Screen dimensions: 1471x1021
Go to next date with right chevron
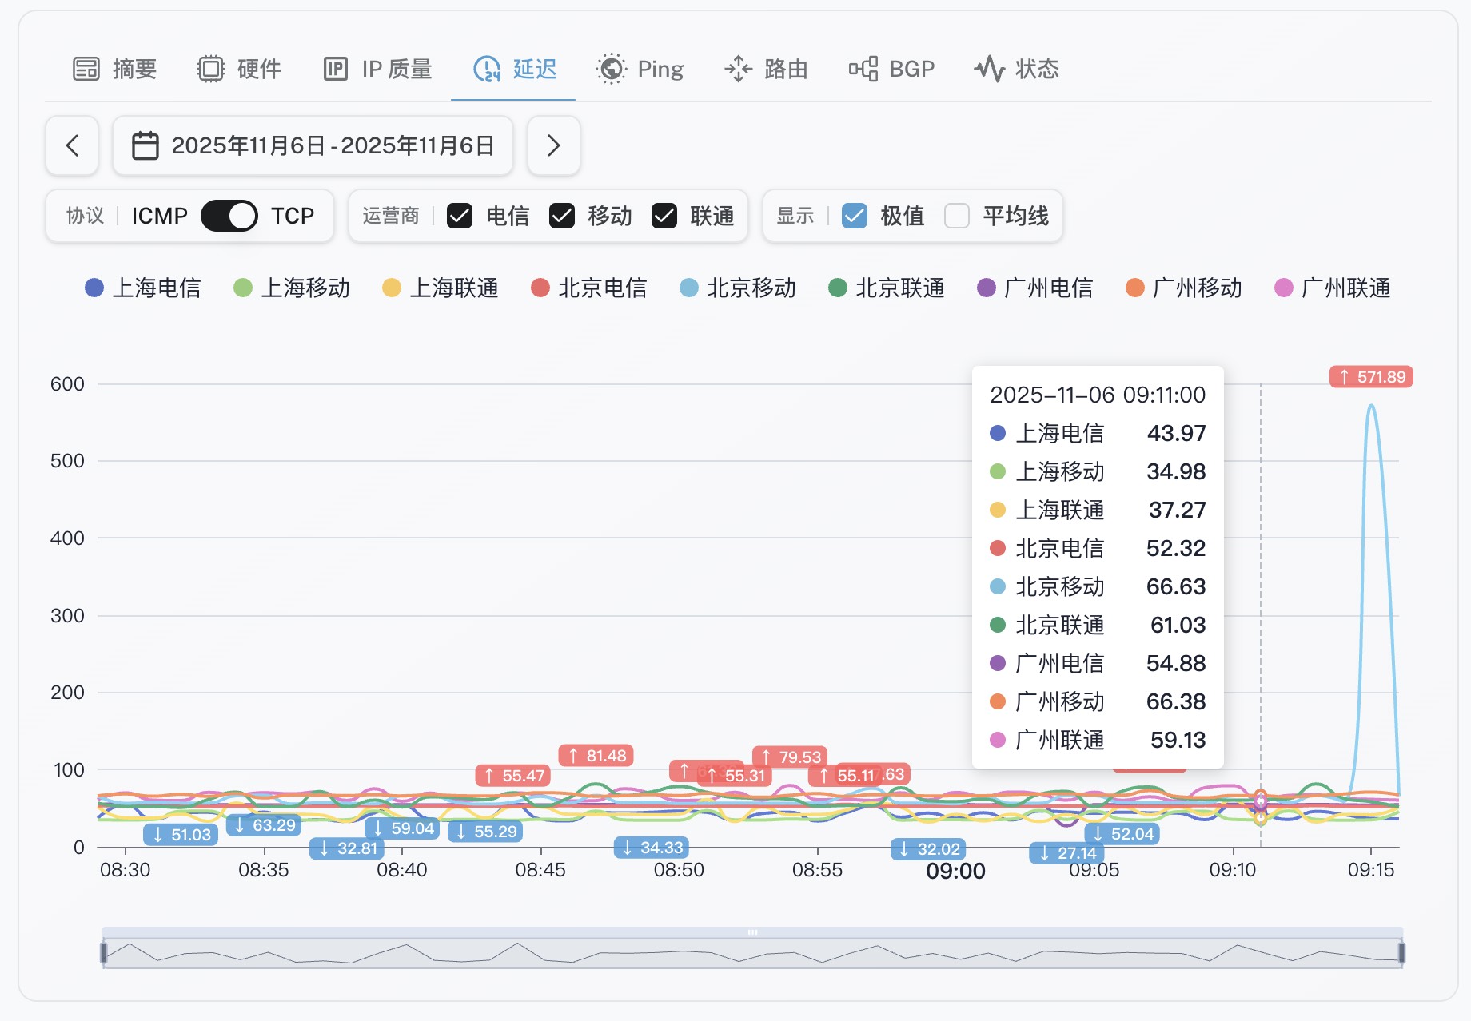pyautogui.click(x=553, y=146)
